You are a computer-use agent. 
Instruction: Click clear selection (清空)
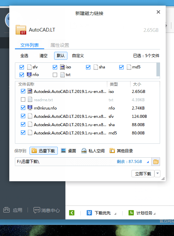43,56
